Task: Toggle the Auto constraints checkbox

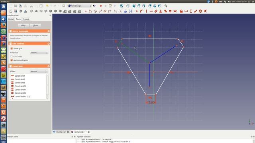Action: pyautogui.click(x=12, y=60)
